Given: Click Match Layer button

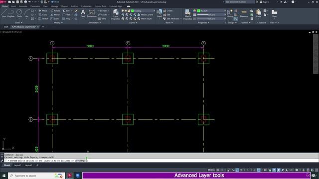Looking at the screenshot, I should [x=145, y=19].
